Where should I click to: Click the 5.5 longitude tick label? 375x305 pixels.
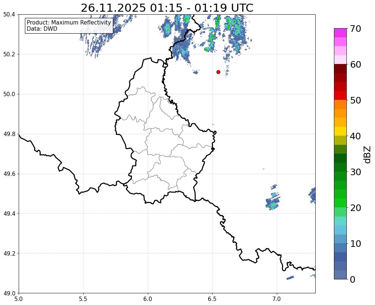coord(83,299)
